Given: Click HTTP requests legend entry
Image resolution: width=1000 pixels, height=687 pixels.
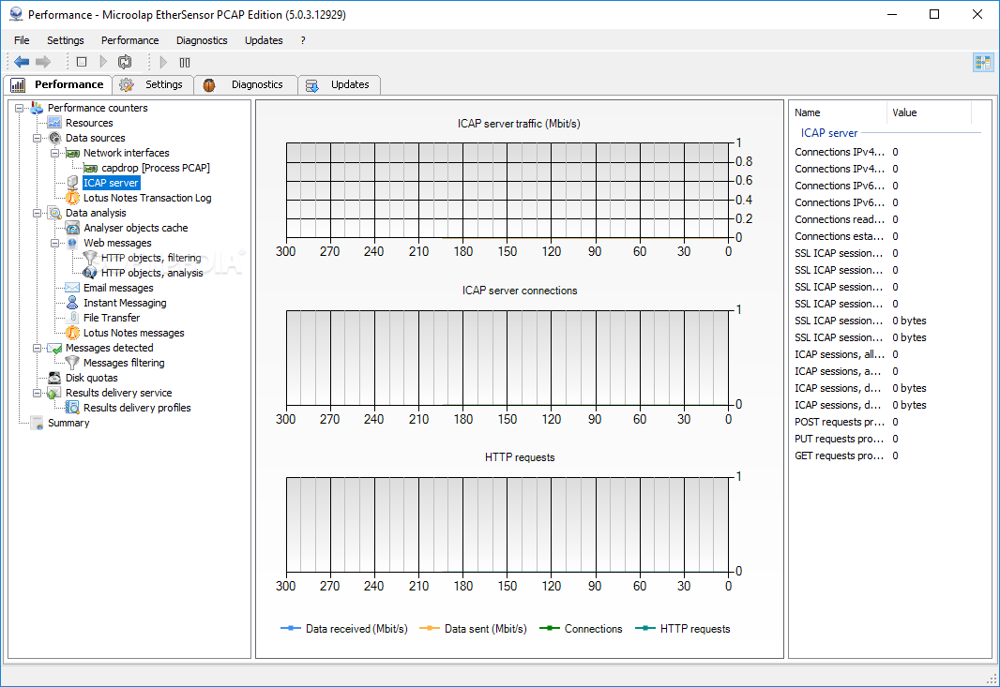Looking at the screenshot, I should point(683,629).
